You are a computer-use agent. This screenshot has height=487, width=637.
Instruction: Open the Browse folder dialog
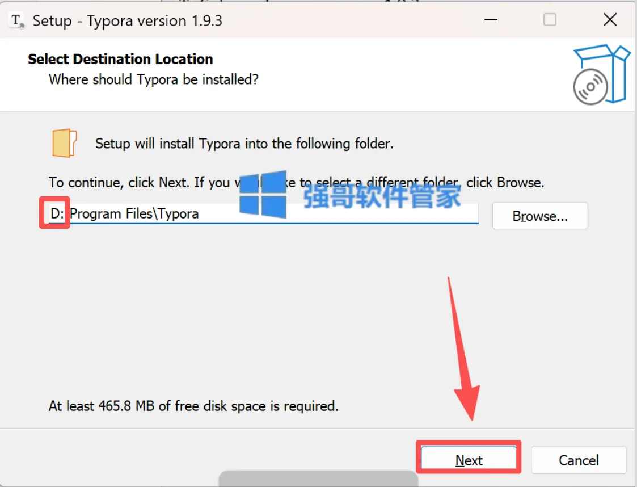pos(540,216)
